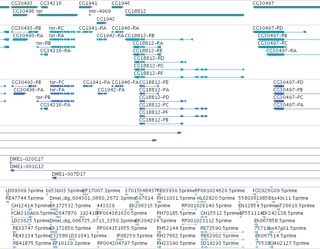Viewport: 320px width, 249px height.
Task: Select the long CG18812 gene bar
Action: pos(185,15)
